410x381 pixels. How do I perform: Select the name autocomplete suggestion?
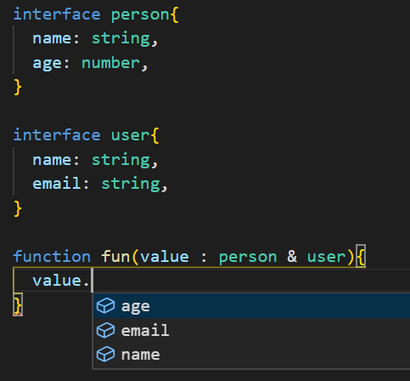(251, 355)
